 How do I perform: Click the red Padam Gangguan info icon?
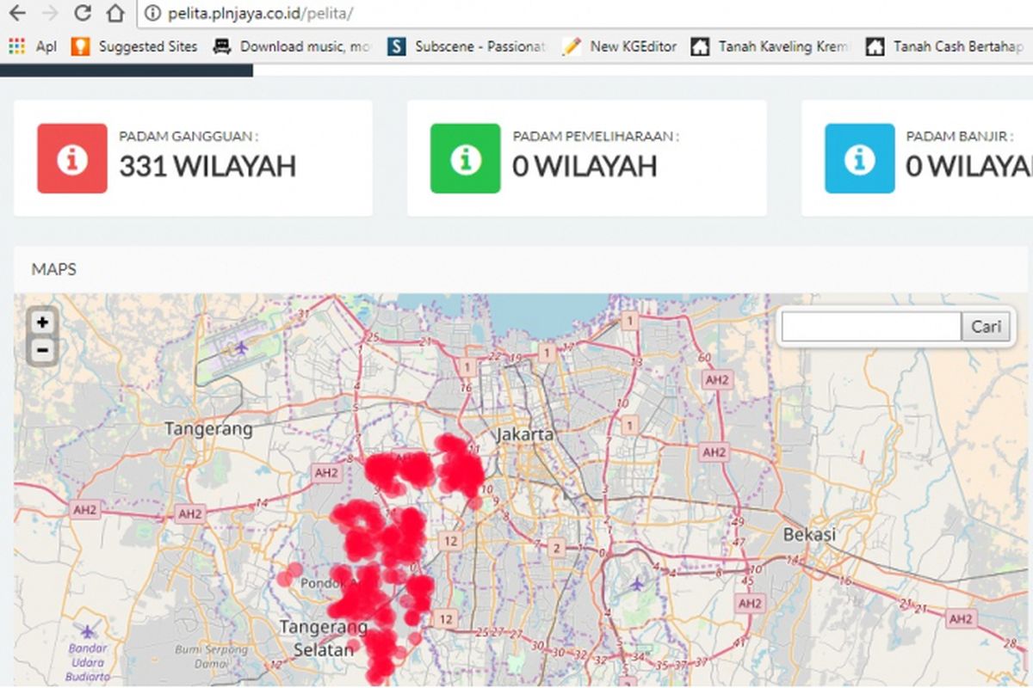pyautogui.click(x=71, y=158)
